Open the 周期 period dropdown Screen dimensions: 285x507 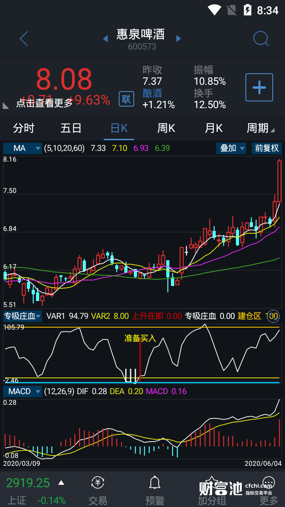click(x=260, y=128)
